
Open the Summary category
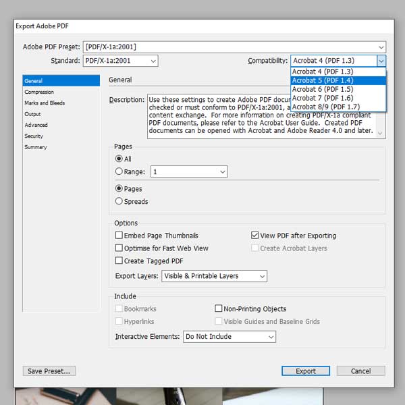click(x=61, y=147)
